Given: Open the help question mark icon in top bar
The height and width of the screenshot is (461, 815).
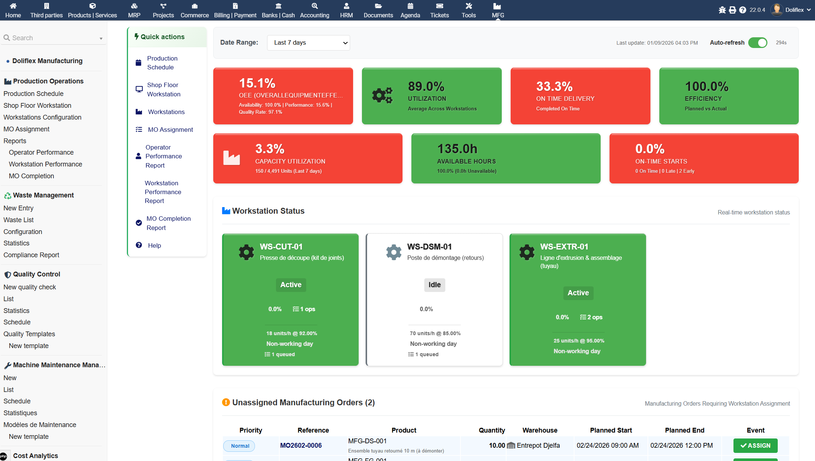Looking at the screenshot, I should click(x=743, y=10).
